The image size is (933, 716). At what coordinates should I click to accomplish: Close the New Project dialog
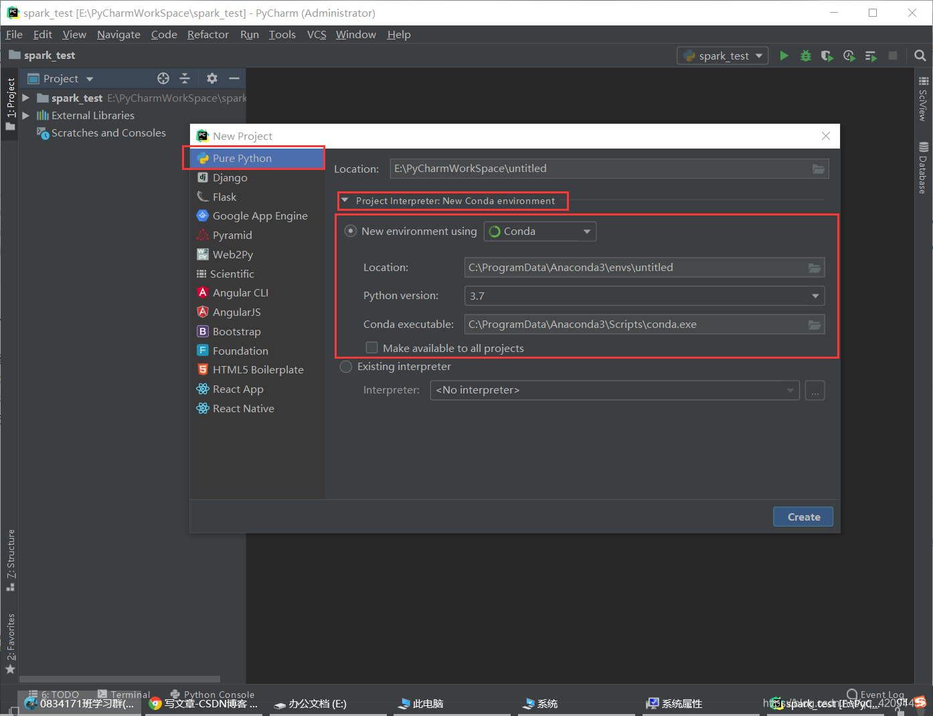(826, 136)
